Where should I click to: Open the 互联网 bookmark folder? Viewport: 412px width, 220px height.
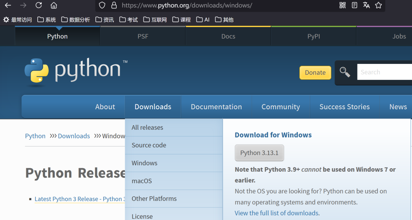pos(155,20)
